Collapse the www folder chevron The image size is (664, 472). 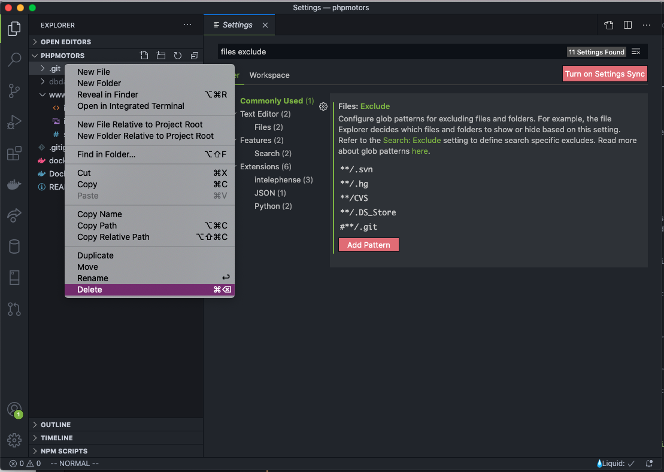(43, 95)
